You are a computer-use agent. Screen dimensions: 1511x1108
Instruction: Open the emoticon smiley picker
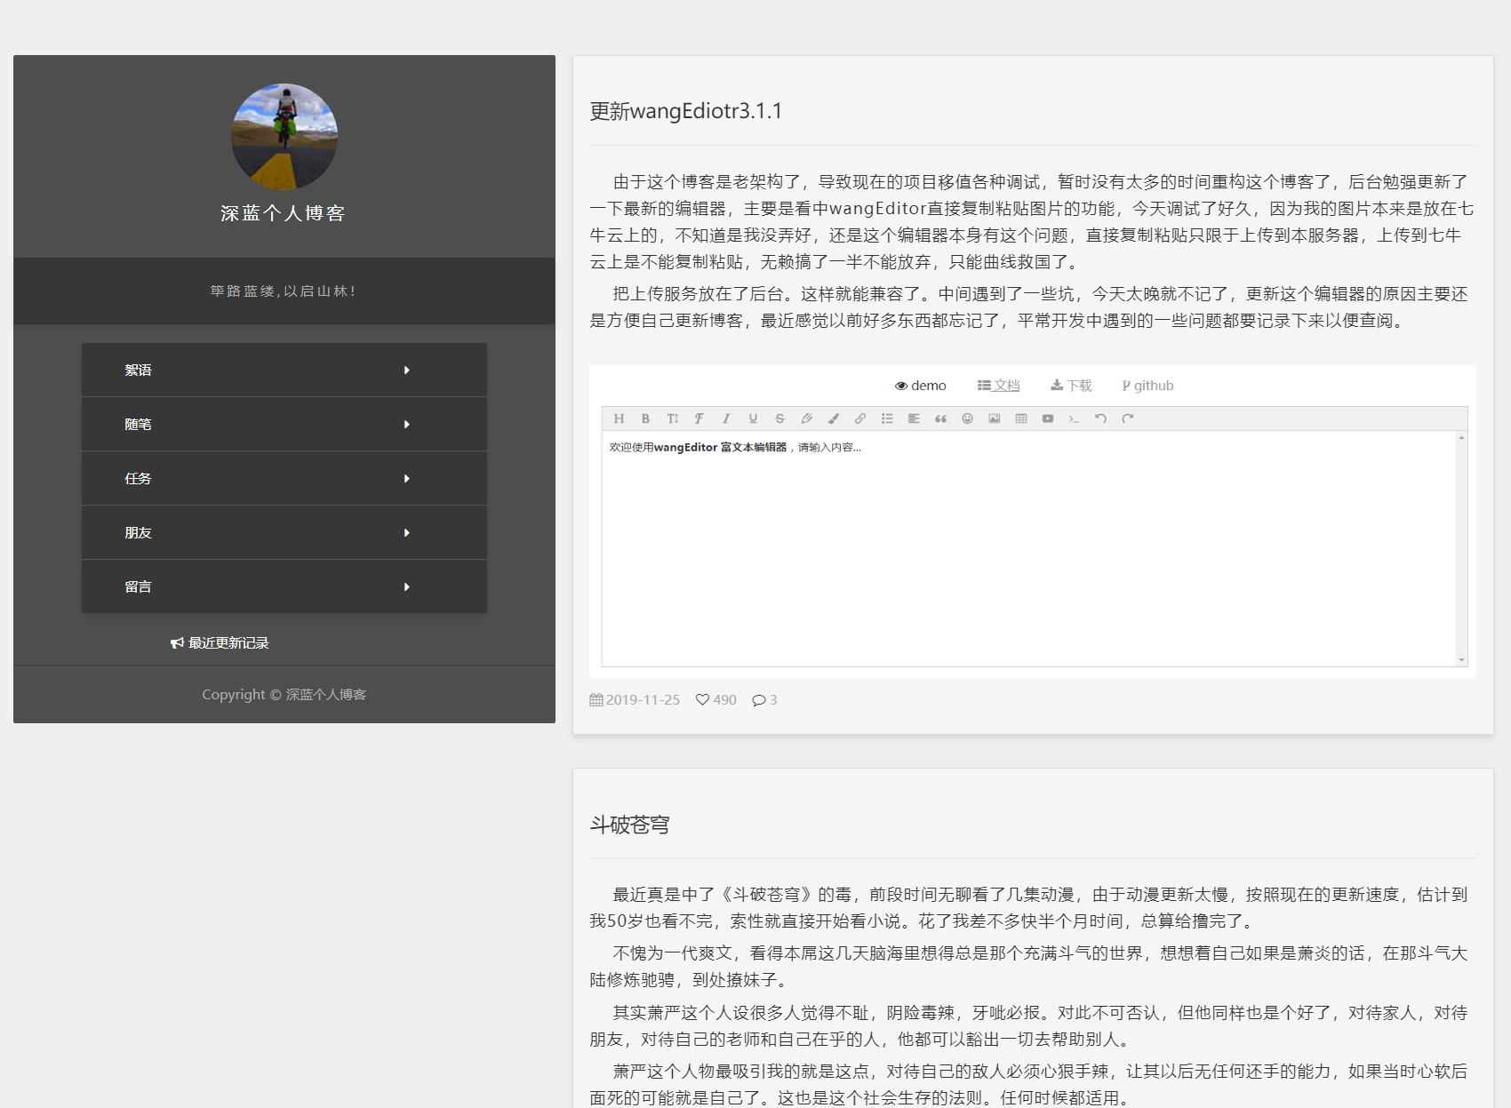pyautogui.click(x=967, y=418)
